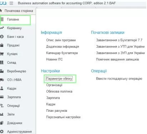Click the bar chart icon beside Звіти
Viewport: 147px width, 134px height.
click(x=2, y=114)
